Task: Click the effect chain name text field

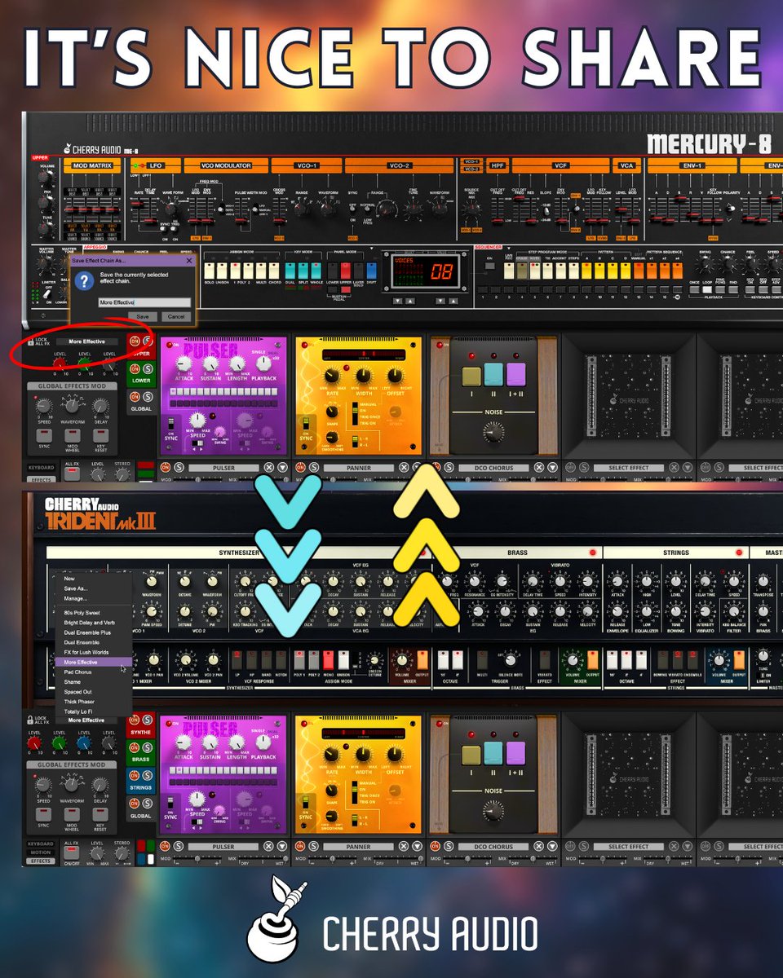Action: 144,302
